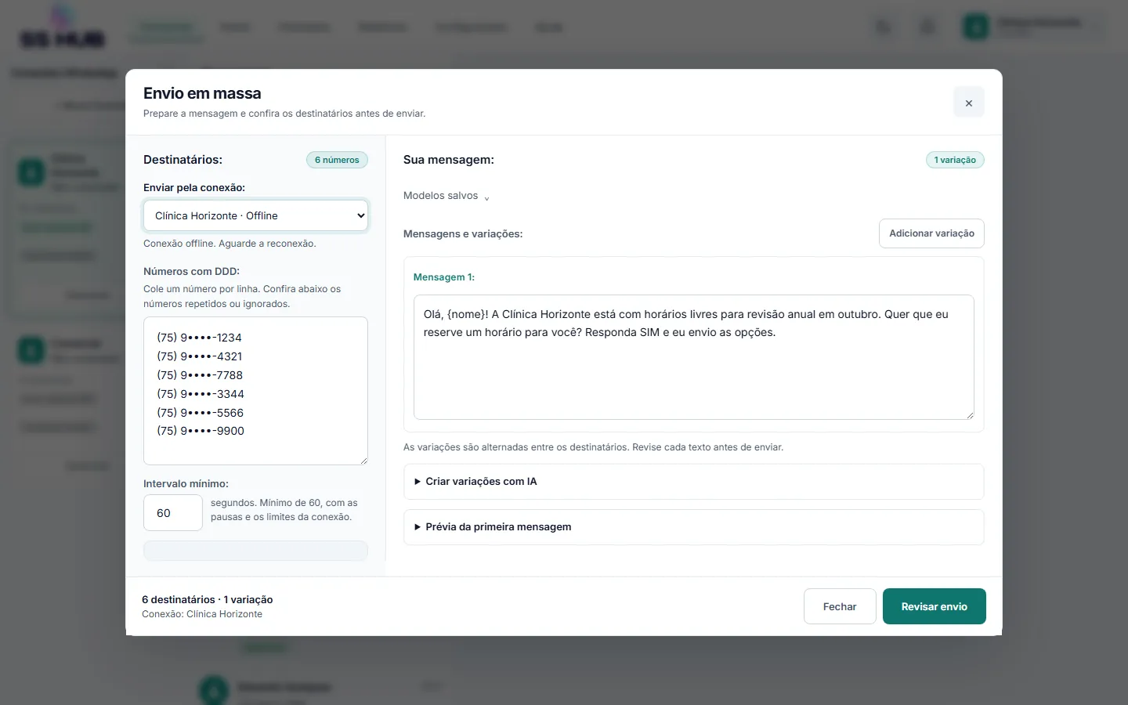Viewport: 1128px width, 705px height.
Task: Close the Envio em massa dialog
Action: (969, 103)
